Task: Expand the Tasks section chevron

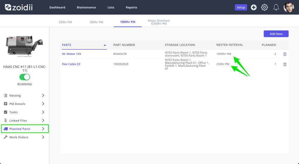Action: 43,112
